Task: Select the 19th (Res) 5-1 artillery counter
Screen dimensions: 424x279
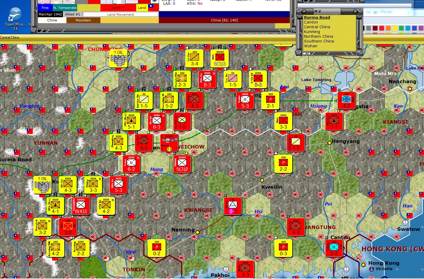Action: pyautogui.click(x=131, y=122)
